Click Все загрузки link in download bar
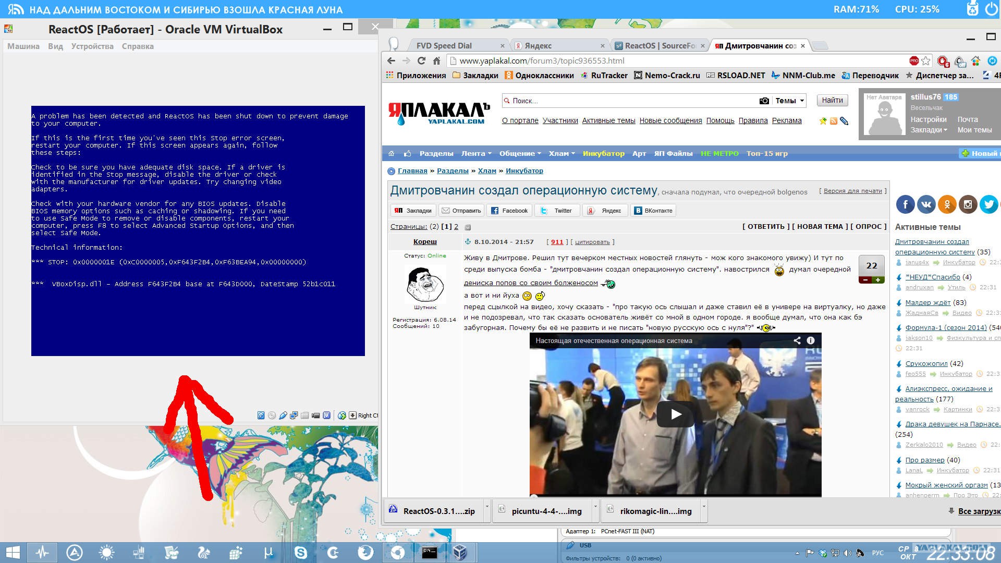This screenshot has height=563, width=1001. [979, 511]
